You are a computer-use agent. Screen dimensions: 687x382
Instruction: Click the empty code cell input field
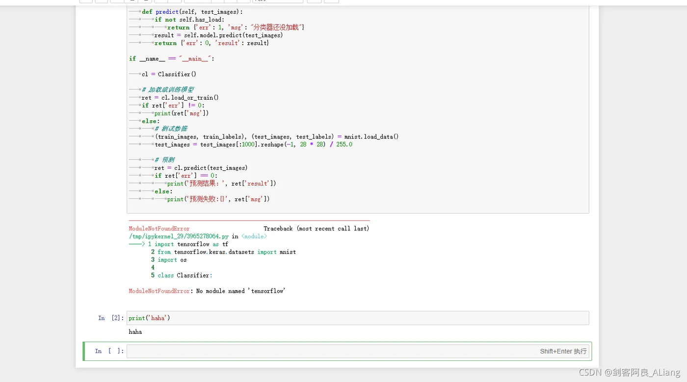pos(358,351)
